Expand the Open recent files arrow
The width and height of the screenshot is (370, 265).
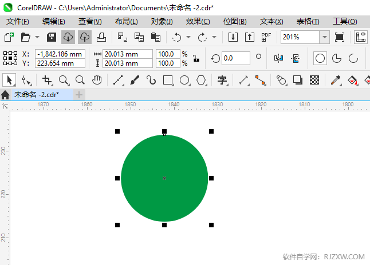37,37
